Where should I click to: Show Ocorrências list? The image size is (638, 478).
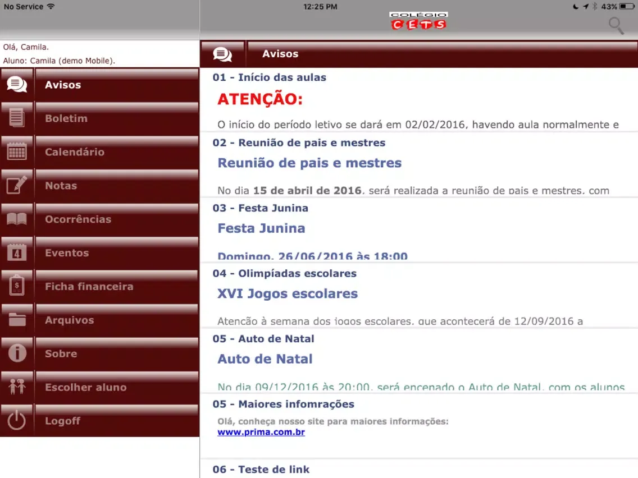click(100, 219)
